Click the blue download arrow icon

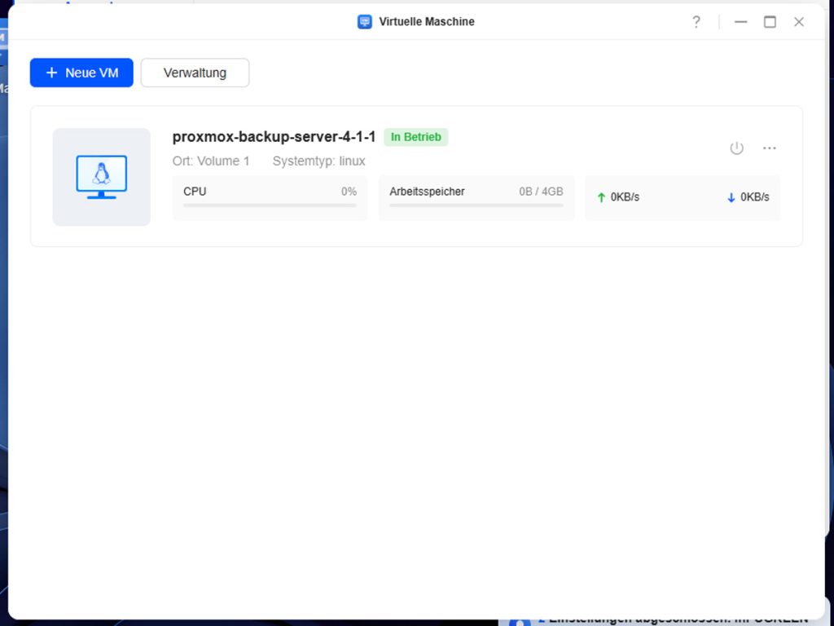click(x=731, y=197)
